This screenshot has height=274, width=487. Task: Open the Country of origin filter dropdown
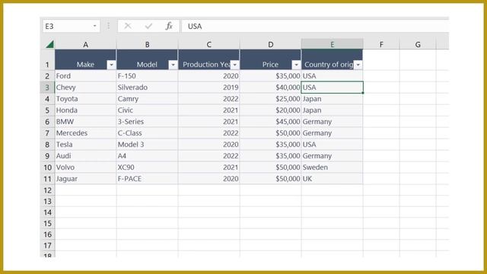(x=358, y=65)
